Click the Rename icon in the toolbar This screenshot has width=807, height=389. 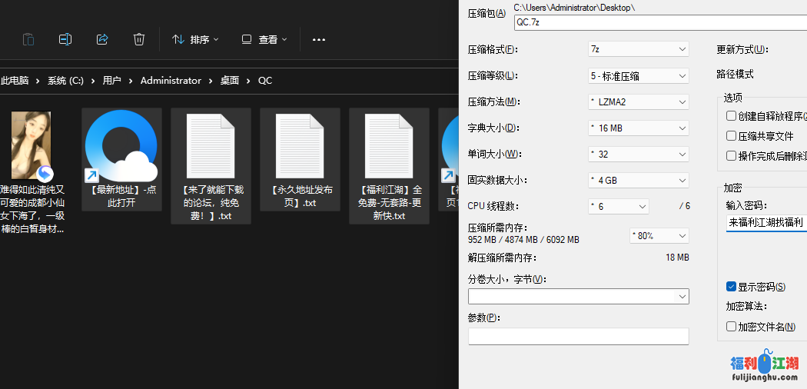[x=65, y=39]
